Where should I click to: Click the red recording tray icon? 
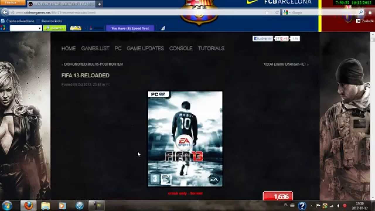345,206
